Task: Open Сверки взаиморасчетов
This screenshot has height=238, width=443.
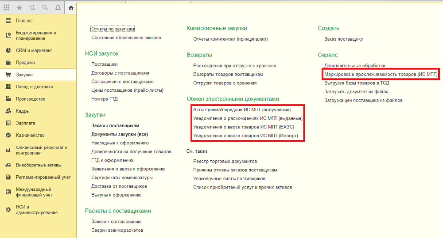Action: coord(117,230)
